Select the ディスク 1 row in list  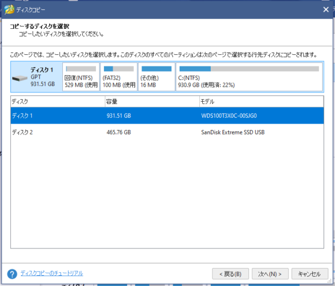(167, 116)
